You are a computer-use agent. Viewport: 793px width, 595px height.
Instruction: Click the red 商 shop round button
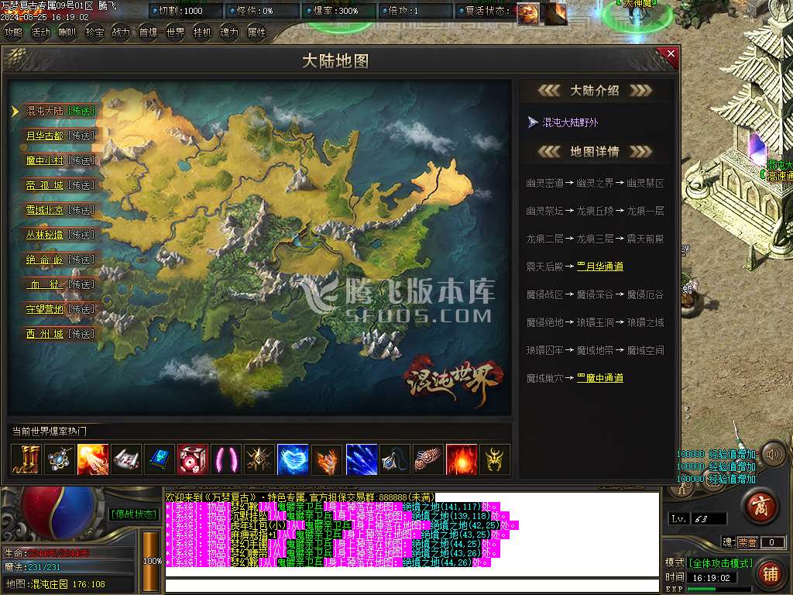pyautogui.click(x=762, y=506)
